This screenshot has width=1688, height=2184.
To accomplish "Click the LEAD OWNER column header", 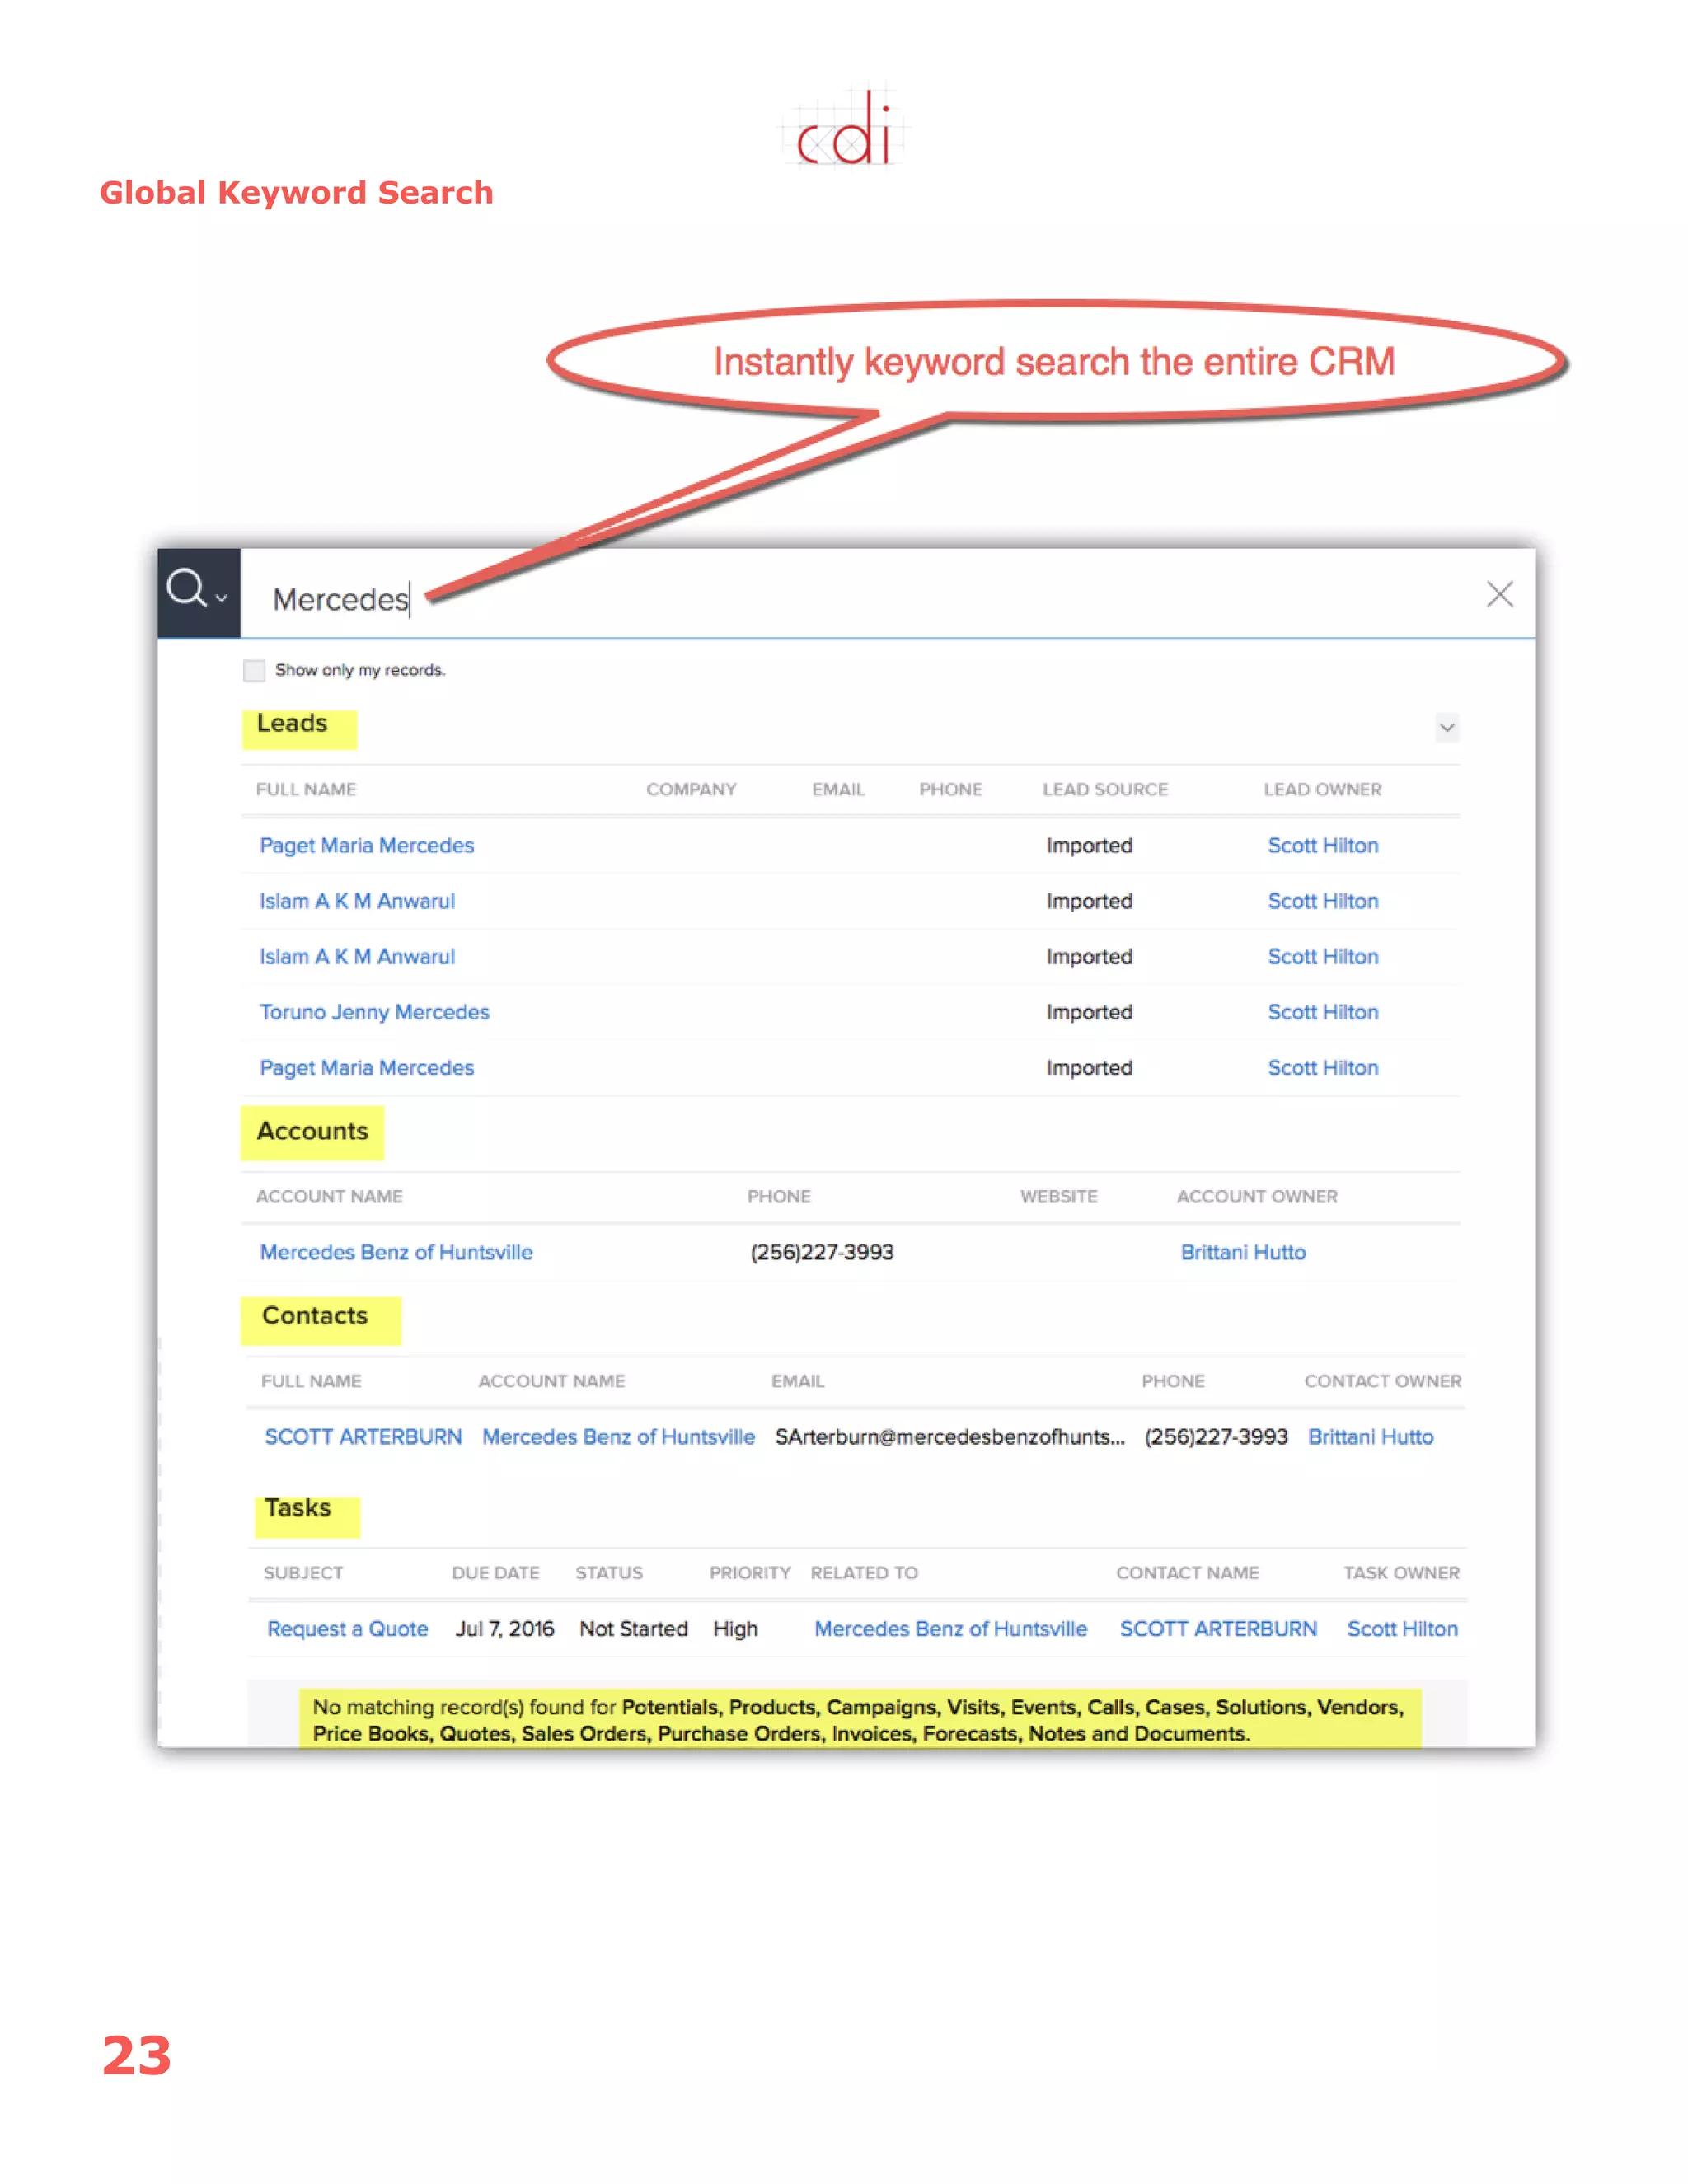I will pos(1322,789).
